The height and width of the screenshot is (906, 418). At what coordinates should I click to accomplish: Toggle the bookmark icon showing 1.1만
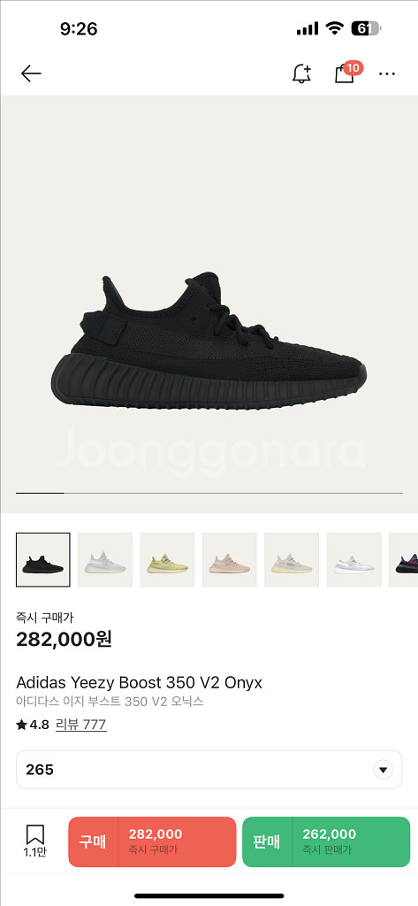[x=34, y=841]
